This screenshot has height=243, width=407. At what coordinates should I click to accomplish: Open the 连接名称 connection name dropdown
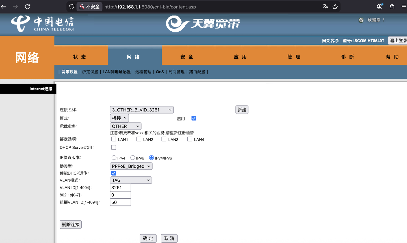tap(142, 110)
